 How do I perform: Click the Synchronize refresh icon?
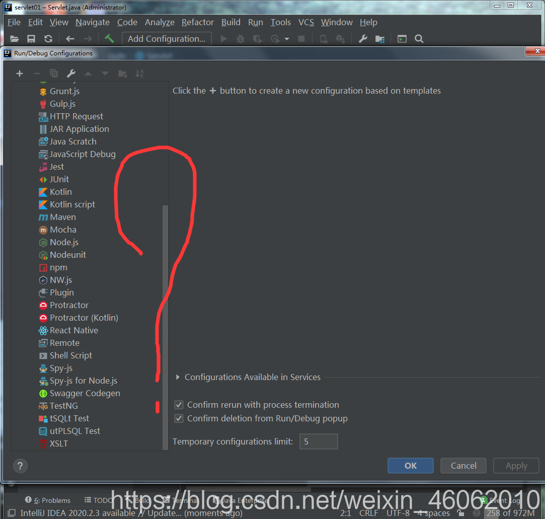click(48, 39)
